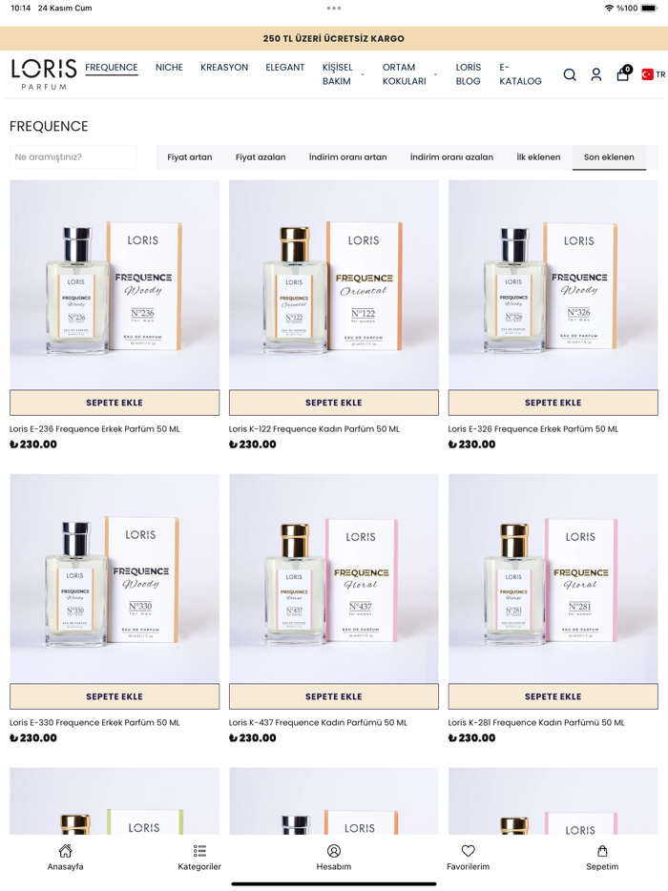Open Kategoriler list icon in bottom bar
The width and height of the screenshot is (668, 891).
click(x=199, y=851)
